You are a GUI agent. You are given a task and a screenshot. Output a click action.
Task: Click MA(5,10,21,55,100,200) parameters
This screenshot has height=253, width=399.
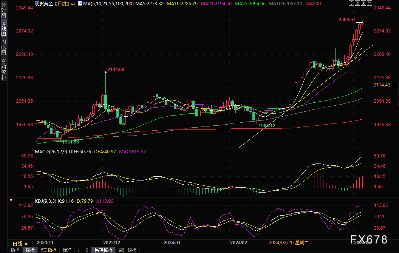pyautogui.click(x=108, y=3)
